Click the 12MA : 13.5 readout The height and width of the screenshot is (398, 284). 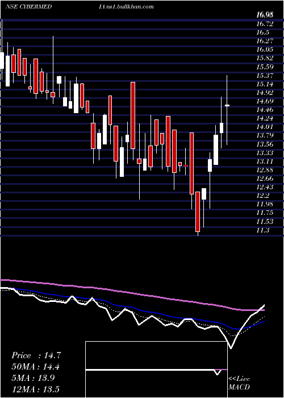(x=36, y=389)
